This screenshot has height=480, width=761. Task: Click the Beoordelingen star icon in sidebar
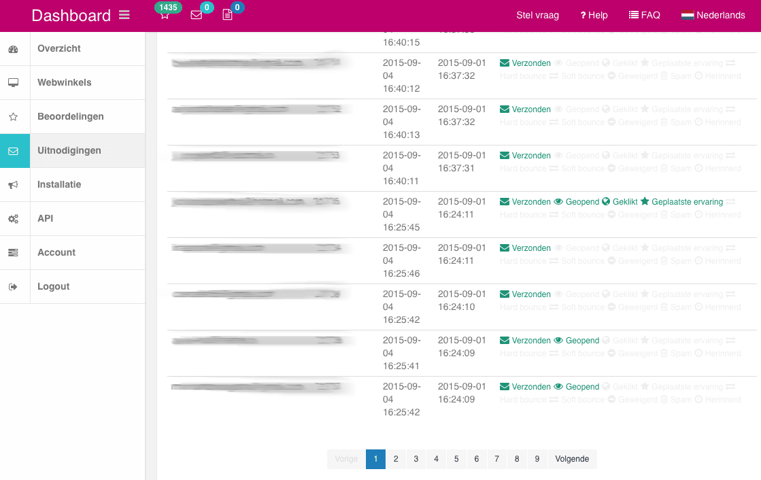pos(14,117)
